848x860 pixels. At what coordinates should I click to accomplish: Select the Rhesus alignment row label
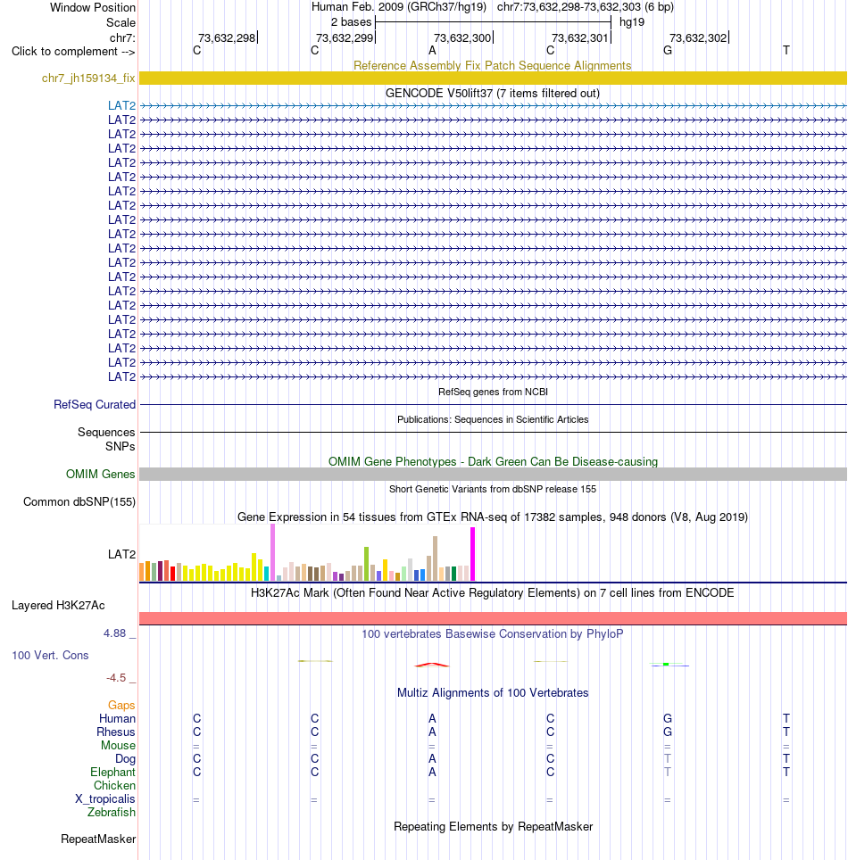click(x=116, y=732)
